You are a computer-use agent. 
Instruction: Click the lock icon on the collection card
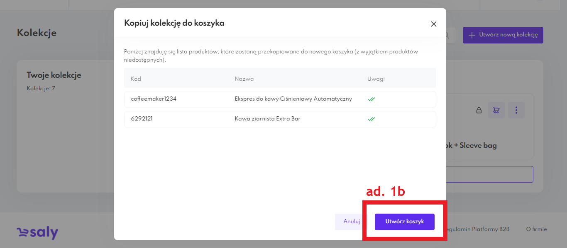[479, 111]
